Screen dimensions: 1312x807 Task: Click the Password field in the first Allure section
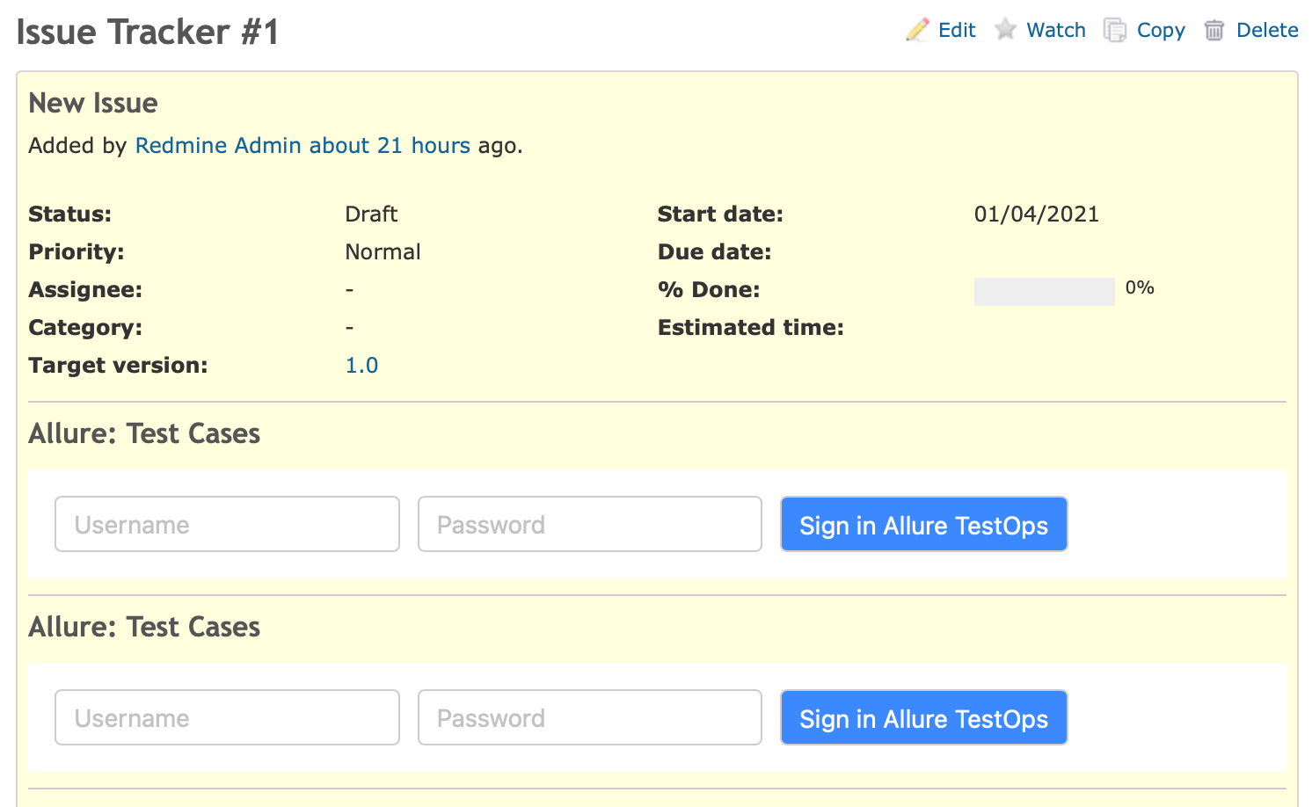589,524
